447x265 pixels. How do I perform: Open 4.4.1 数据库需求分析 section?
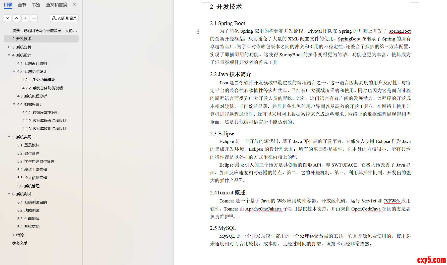pyautogui.click(x=41, y=112)
